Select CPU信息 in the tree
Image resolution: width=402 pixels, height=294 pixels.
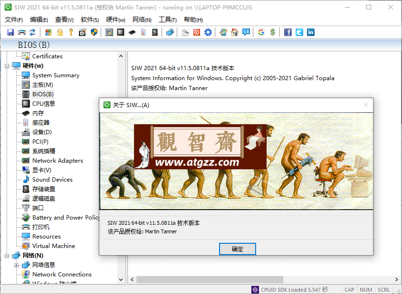[44, 104]
